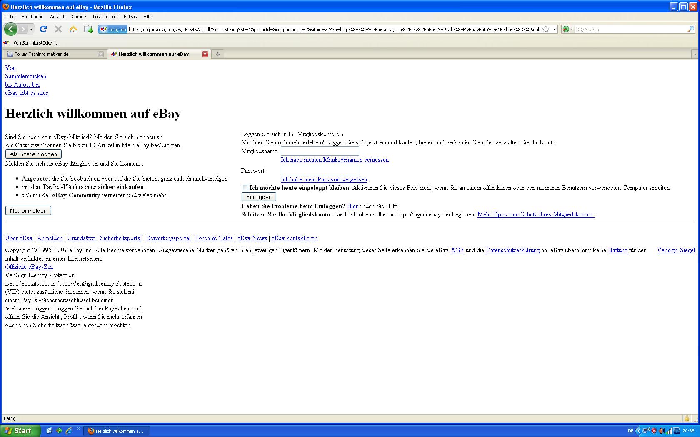
Task: Open the list all tabs dropdown
Action: click(695, 54)
